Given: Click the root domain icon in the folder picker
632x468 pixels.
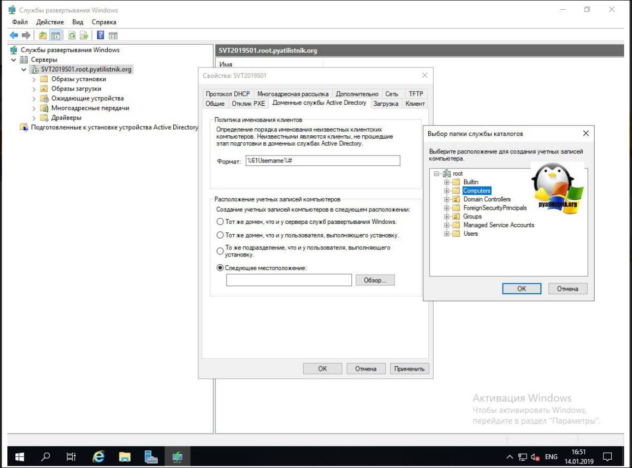Looking at the screenshot, I should coord(446,174).
